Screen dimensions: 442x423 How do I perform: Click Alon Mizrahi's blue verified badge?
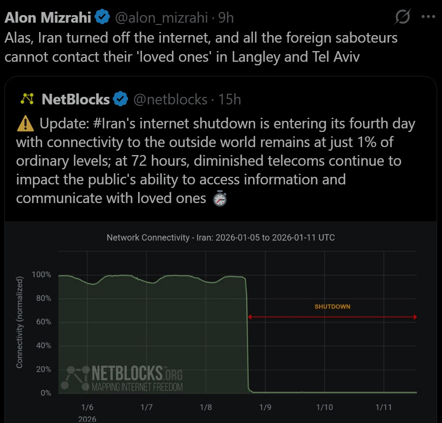click(103, 17)
